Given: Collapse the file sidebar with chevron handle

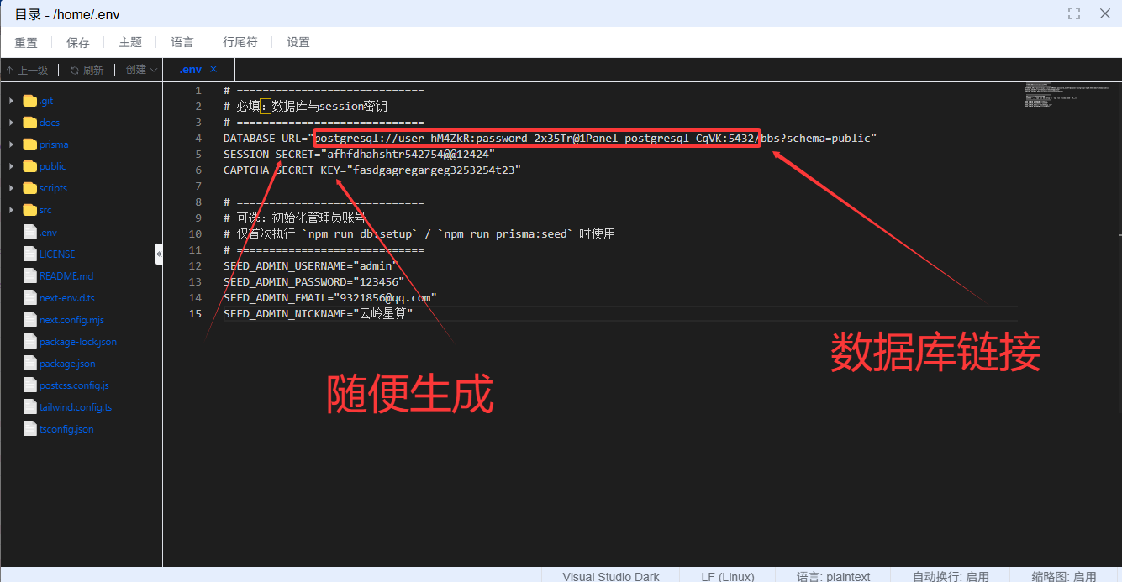Looking at the screenshot, I should point(159,254).
